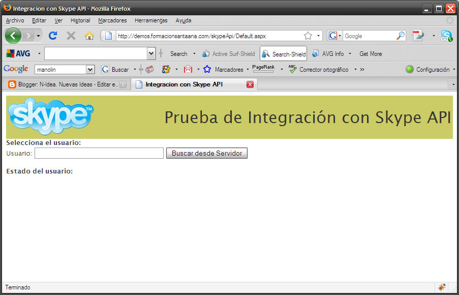This screenshot has width=459, height=295.
Task: Close the Blogger tab with its X
Action: [x=123, y=84]
